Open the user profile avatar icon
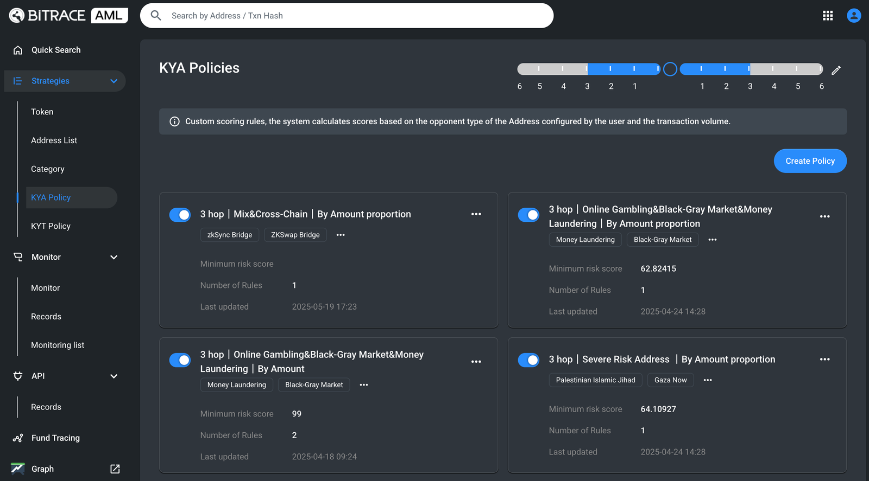 coord(854,16)
